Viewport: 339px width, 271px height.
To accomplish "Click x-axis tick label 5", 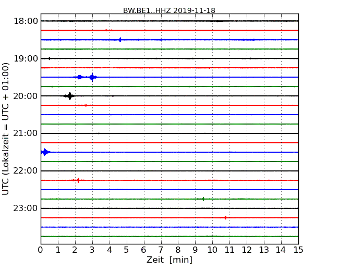I will pos(126,250).
